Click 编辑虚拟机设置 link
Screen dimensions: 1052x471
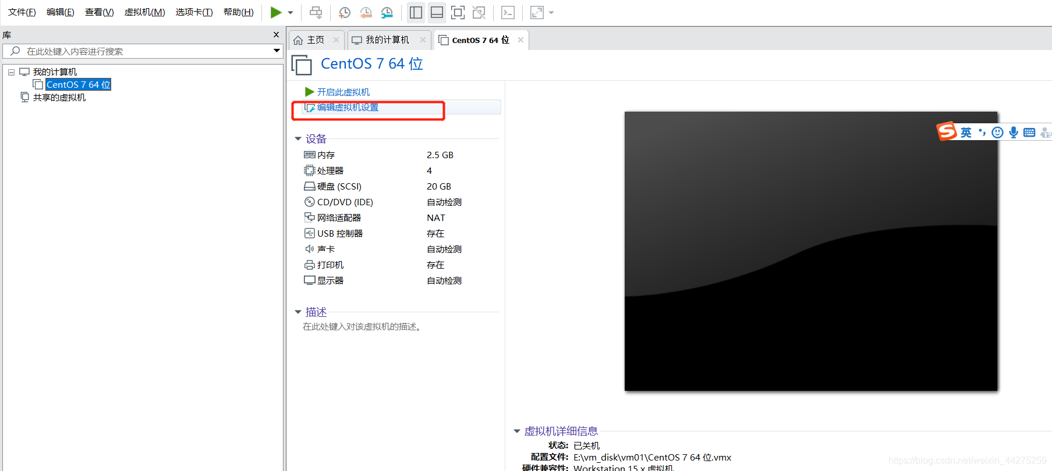click(348, 108)
